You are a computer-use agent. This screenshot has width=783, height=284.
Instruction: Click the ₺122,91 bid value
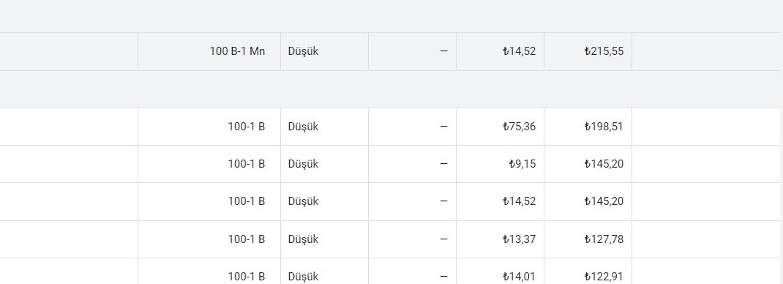pos(604,277)
